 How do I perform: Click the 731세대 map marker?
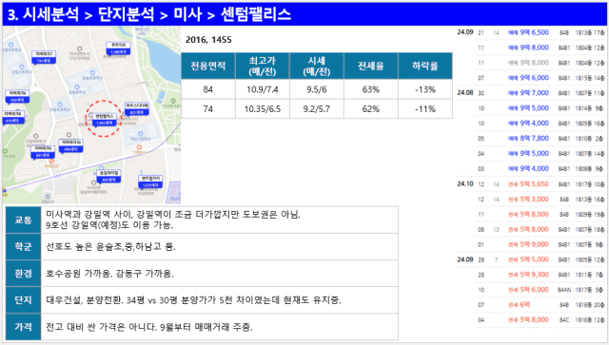(44, 57)
